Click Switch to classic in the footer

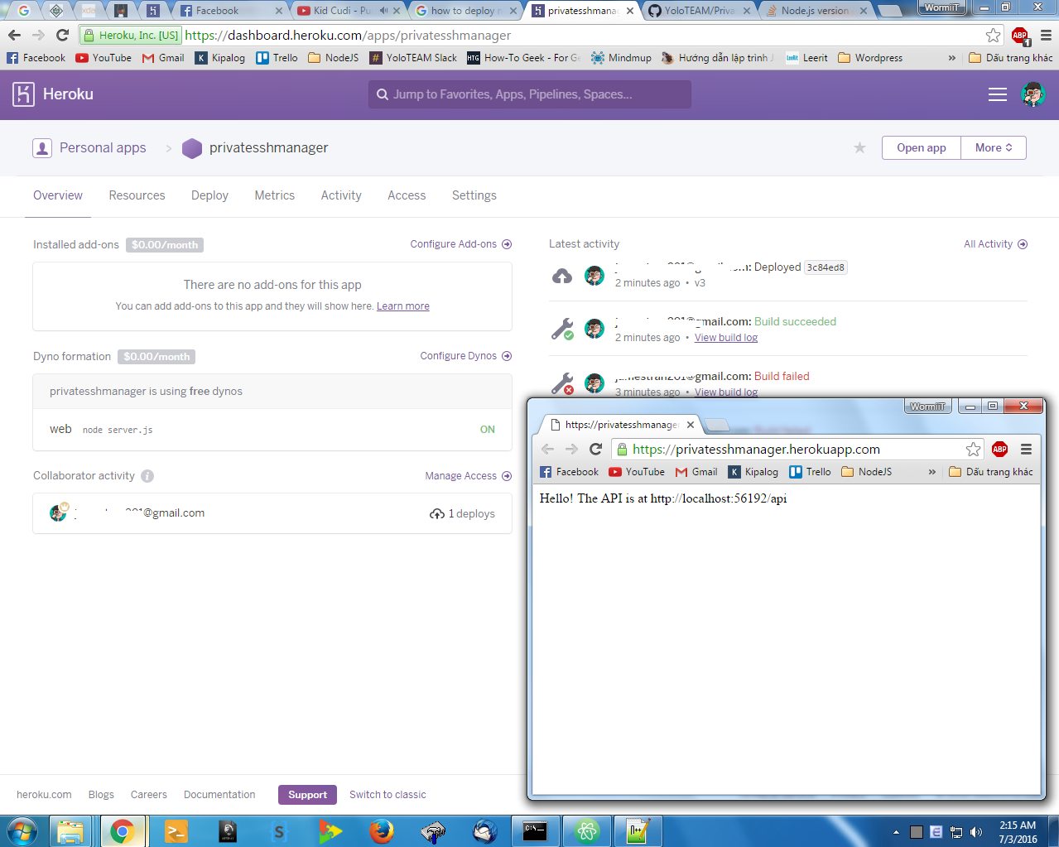point(387,795)
